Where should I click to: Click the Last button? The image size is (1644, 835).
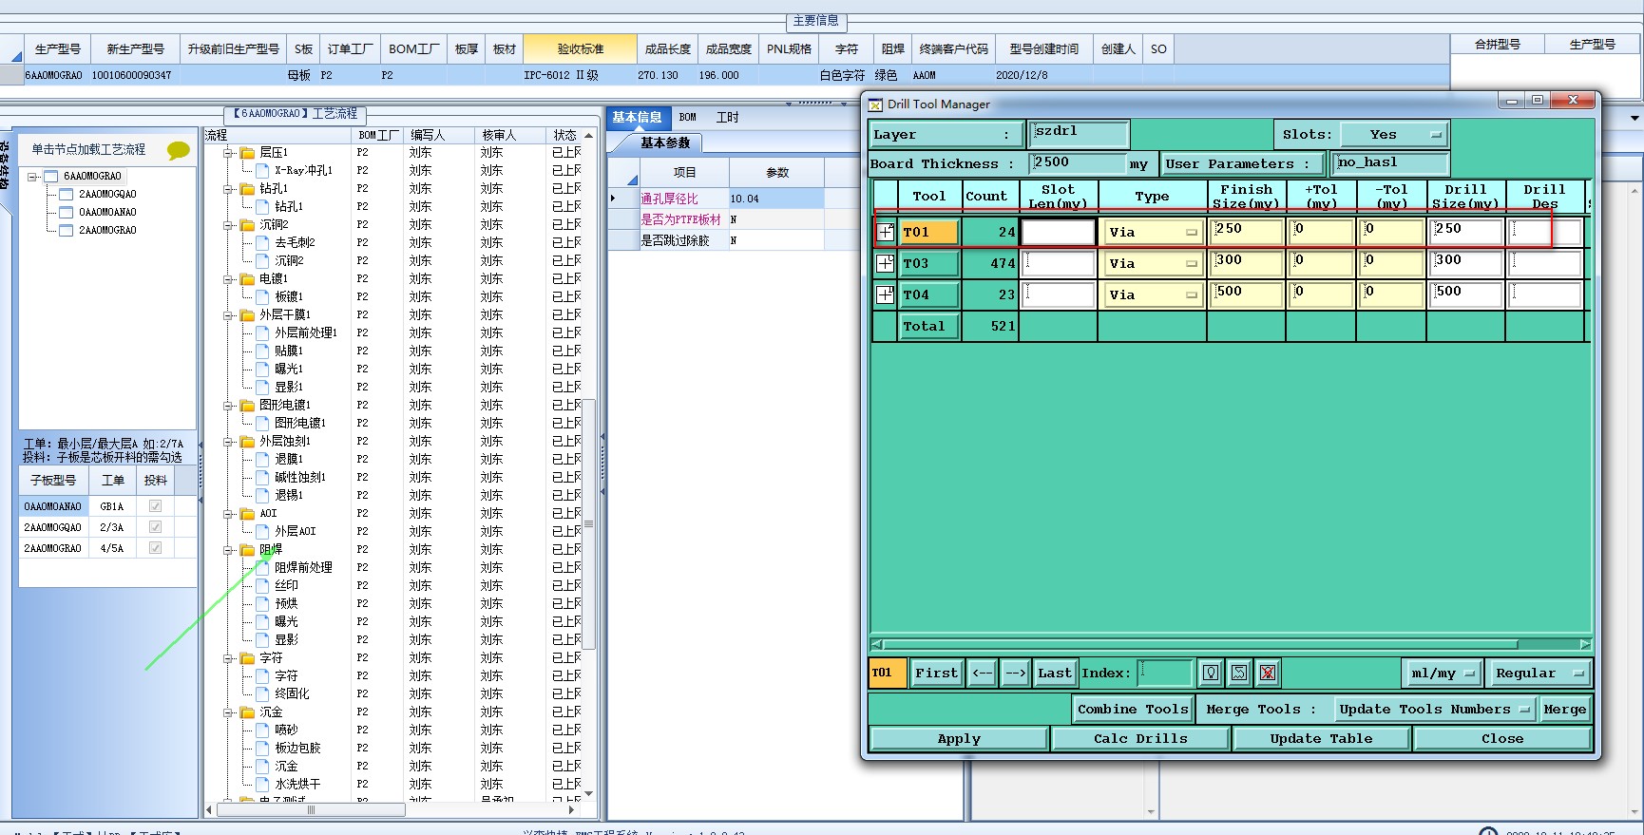pos(1054,674)
